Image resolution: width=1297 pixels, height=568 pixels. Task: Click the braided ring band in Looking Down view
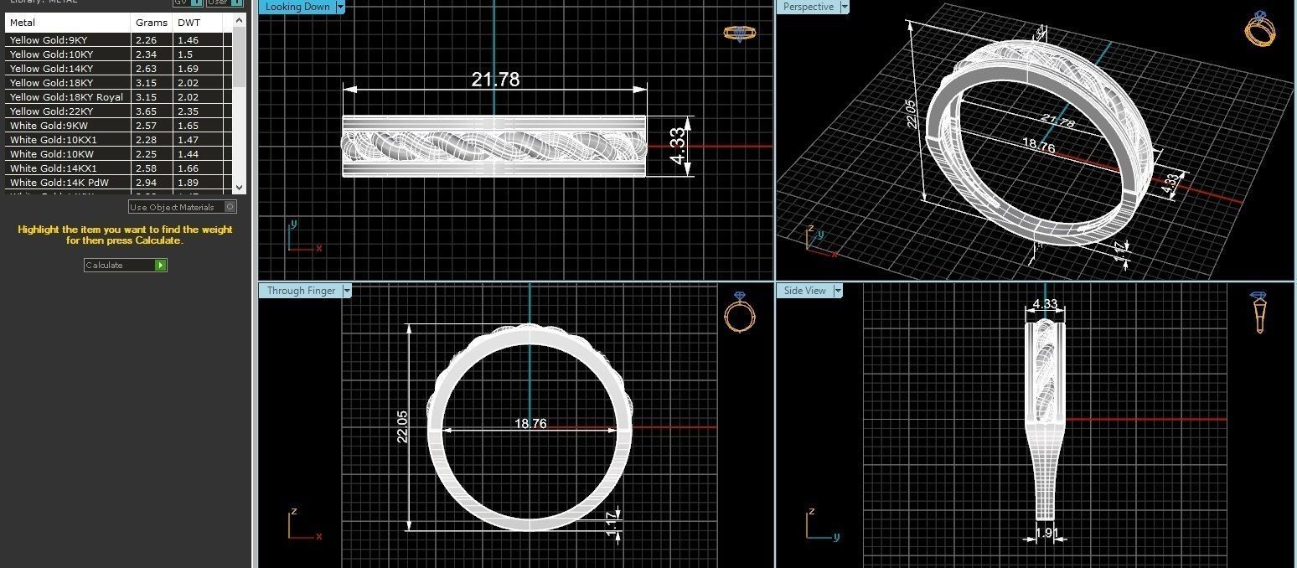(494, 146)
